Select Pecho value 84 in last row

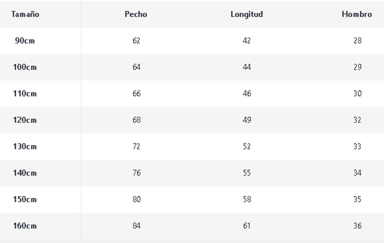pos(136,225)
